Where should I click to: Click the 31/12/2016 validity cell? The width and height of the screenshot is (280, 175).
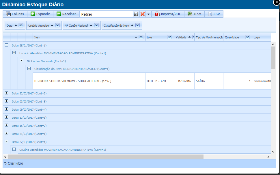[x=184, y=81]
